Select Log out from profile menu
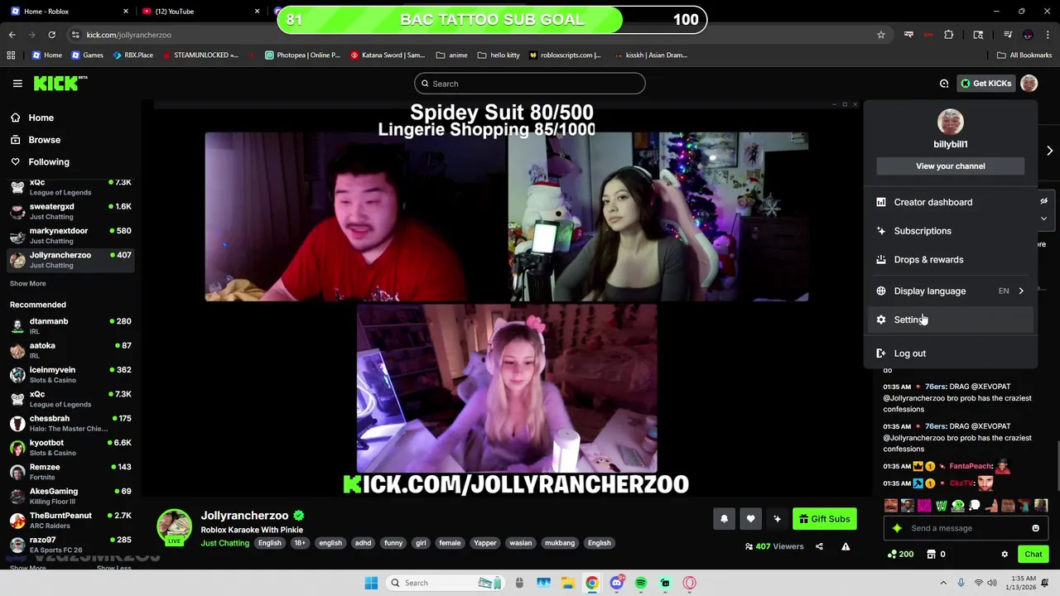The width and height of the screenshot is (1060, 596). 951,353
